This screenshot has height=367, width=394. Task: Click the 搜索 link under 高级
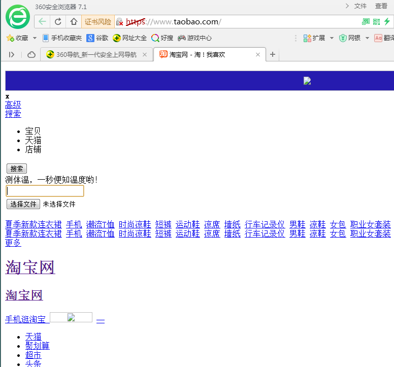point(13,114)
